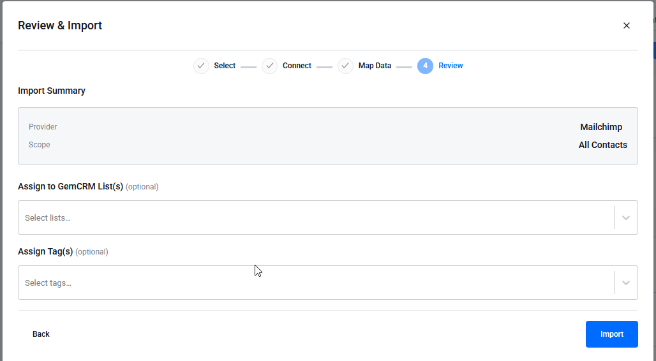656x361 pixels.
Task: Open the Select lists dropdown chevron
Action: coord(626,217)
